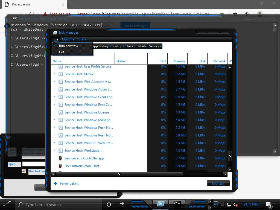Click the Not secure warning icon
This screenshot has width=280, height=210.
(45, 14)
